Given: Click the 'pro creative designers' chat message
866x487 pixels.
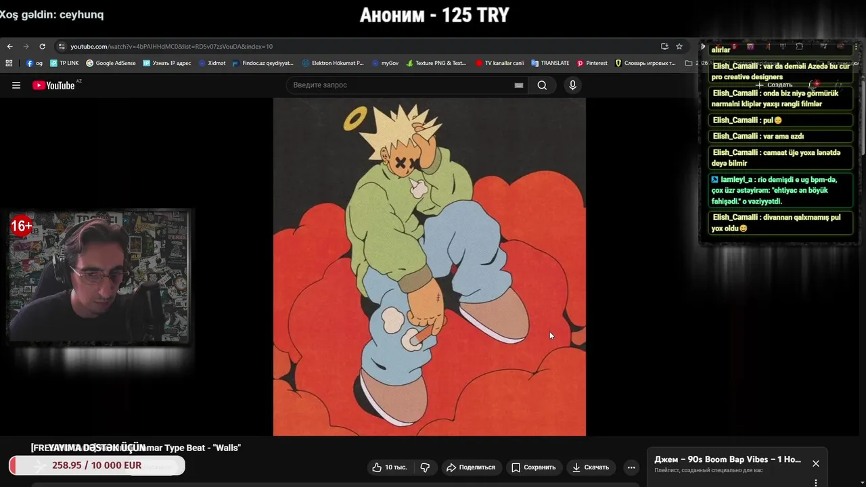Looking at the screenshot, I should 781,72.
